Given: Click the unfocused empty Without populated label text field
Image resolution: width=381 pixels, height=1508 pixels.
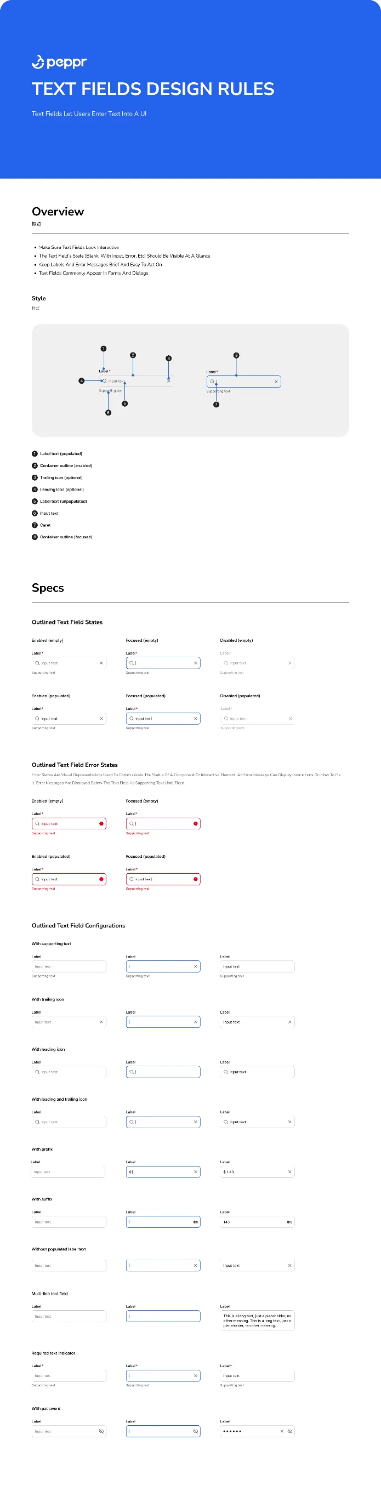Looking at the screenshot, I should [x=69, y=1266].
